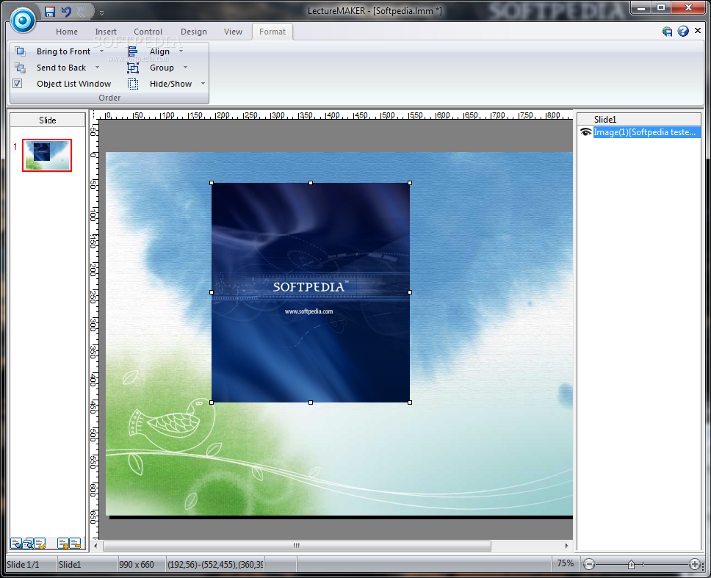Maximize the LectureMAKER window
711x578 pixels.
pyautogui.click(x=661, y=7)
